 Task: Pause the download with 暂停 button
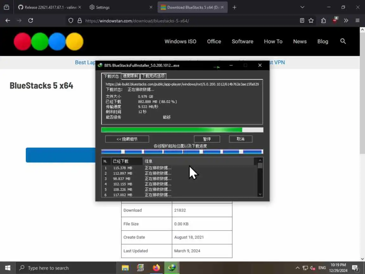pos(207,139)
